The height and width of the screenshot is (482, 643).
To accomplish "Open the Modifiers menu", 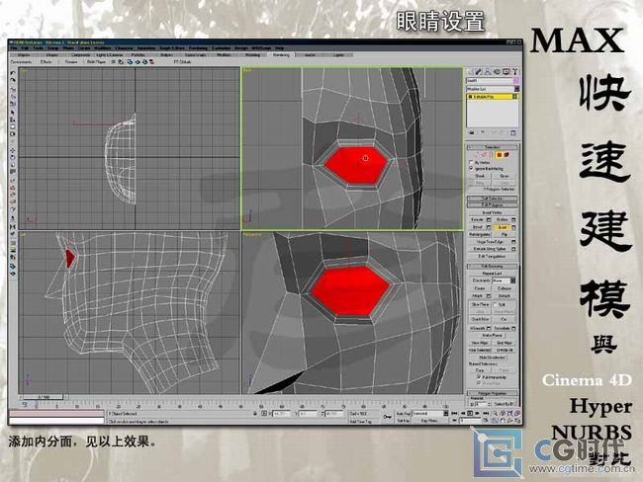I will point(103,48).
